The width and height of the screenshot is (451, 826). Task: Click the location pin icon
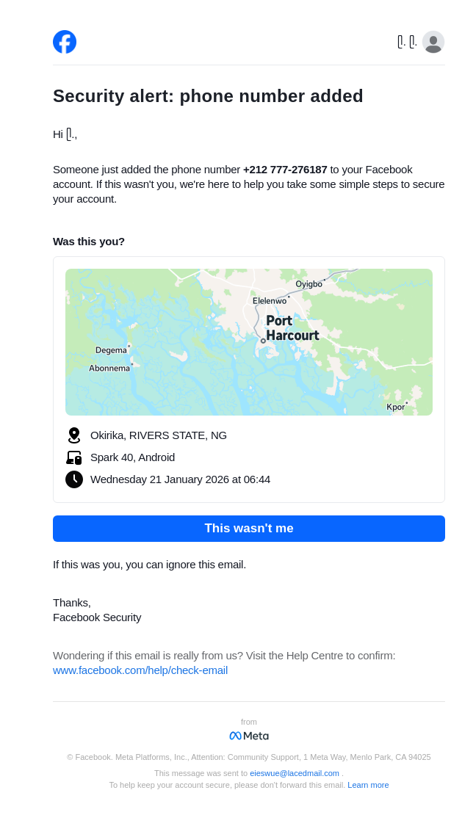[x=73, y=435]
